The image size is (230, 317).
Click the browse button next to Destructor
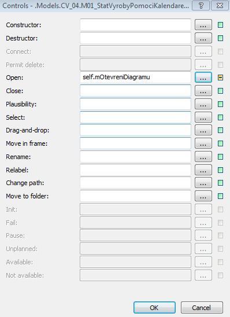tap(203, 38)
